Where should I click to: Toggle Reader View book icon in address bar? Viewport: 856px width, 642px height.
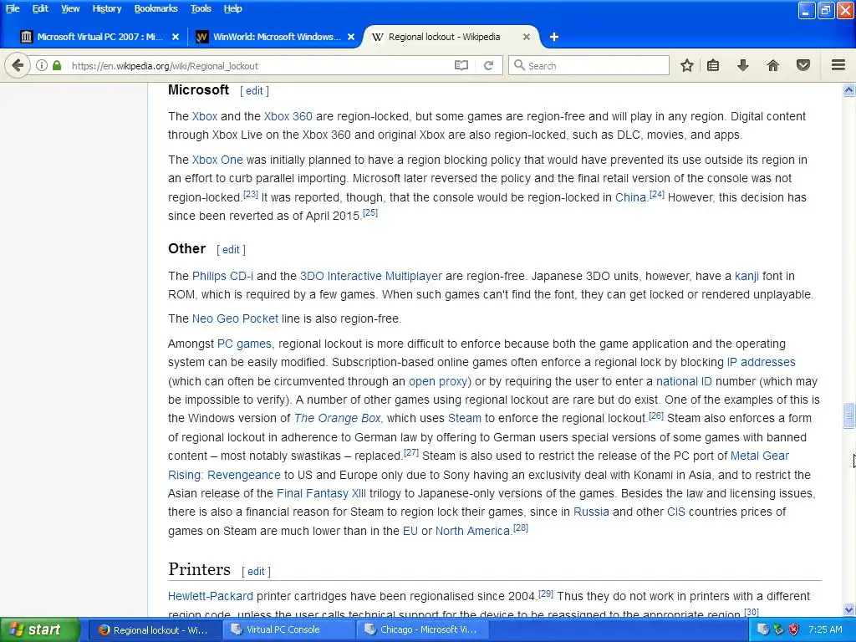[461, 65]
